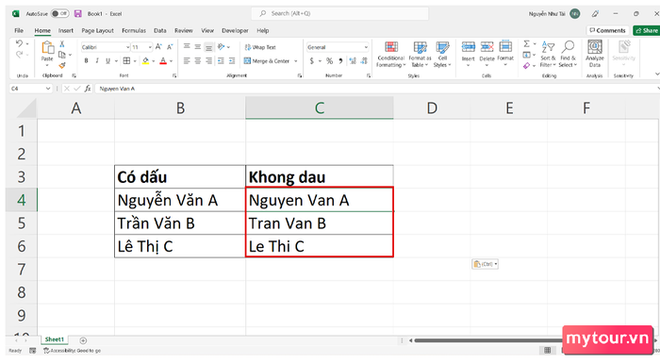
Task: Open the Cell Styles dropdown
Action: click(x=442, y=55)
